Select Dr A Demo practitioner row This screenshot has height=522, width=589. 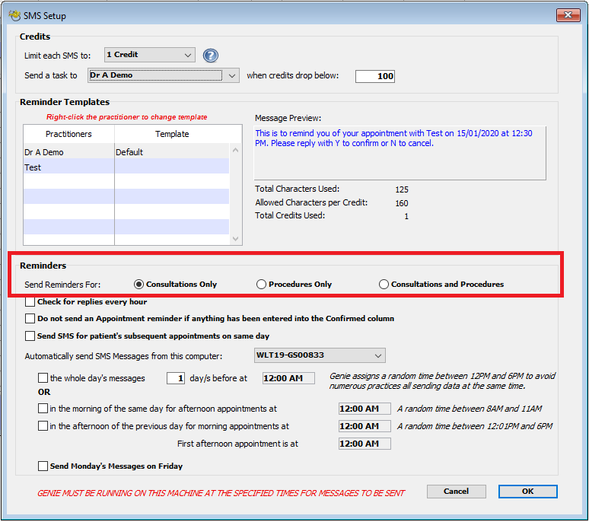[x=68, y=152]
